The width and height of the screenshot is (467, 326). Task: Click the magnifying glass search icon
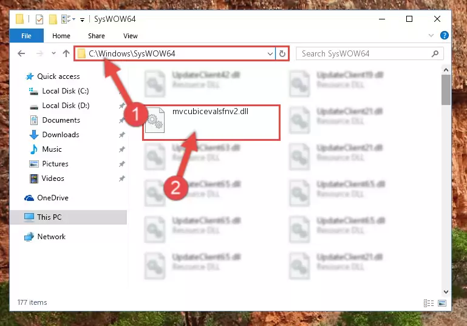[435, 53]
